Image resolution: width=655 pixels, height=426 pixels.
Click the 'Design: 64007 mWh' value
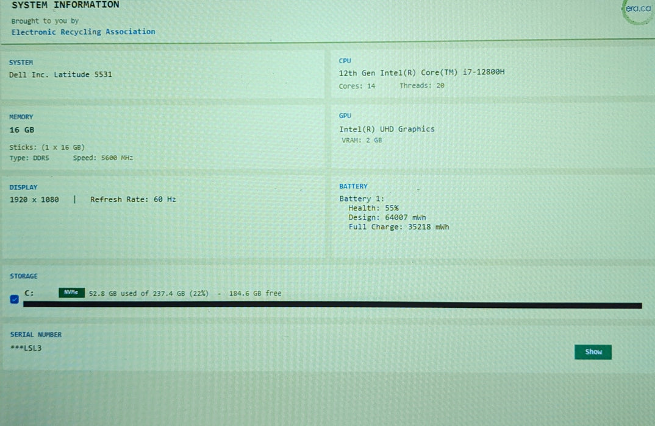pyautogui.click(x=387, y=218)
